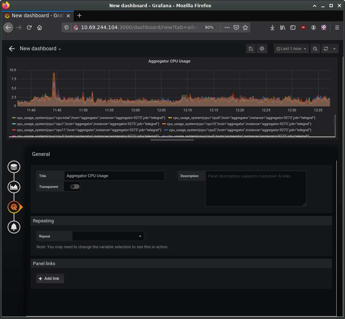Click cpu11 legend color swatch
Image resolution: width=345 pixels, height=319 pixels.
(14, 130)
